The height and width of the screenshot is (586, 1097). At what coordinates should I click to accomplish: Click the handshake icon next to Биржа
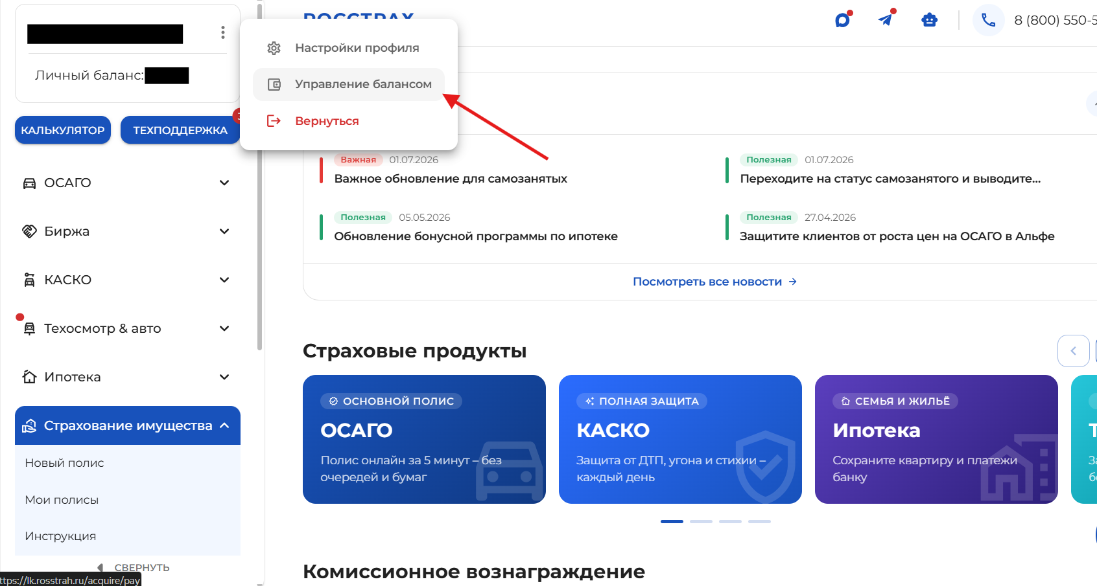point(30,231)
